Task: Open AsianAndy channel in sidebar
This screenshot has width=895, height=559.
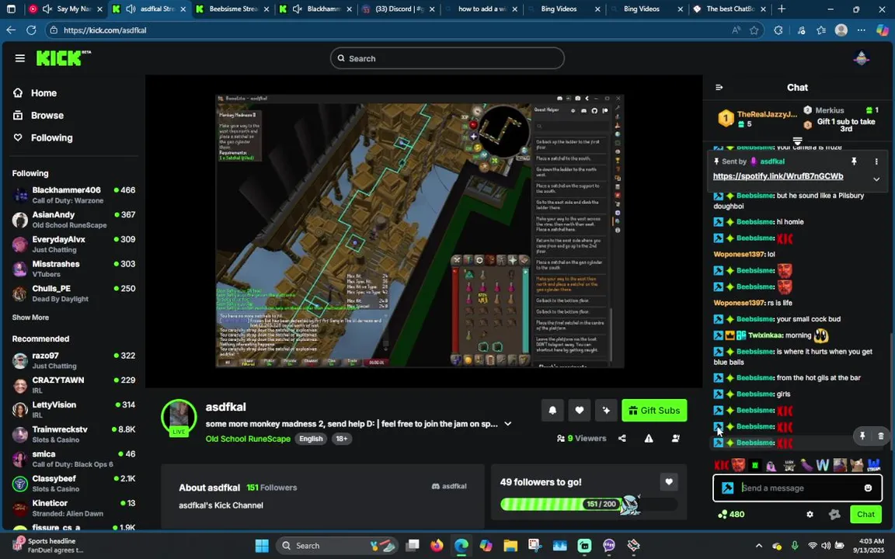Action: coord(75,219)
